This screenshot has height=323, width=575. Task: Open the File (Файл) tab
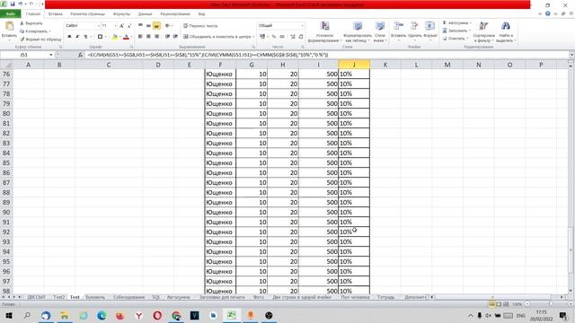(x=10, y=14)
